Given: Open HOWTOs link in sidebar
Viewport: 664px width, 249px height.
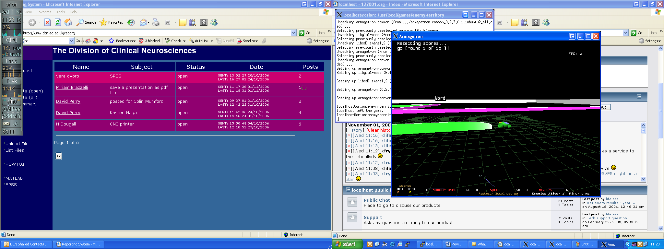Looking at the screenshot, I should pyautogui.click(x=15, y=164).
